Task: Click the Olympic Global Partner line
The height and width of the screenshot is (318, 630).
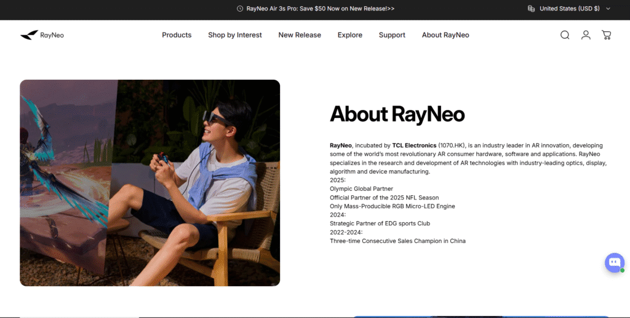Action: pos(361,188)
